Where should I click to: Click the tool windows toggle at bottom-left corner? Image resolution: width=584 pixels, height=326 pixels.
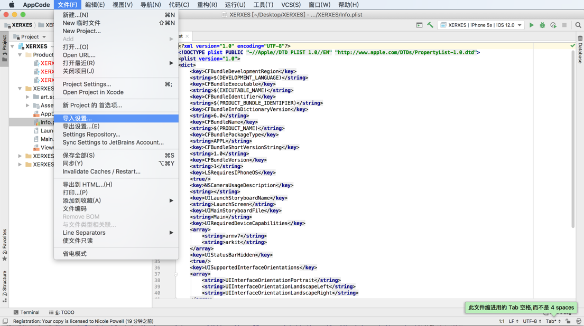tap(5, 321)
